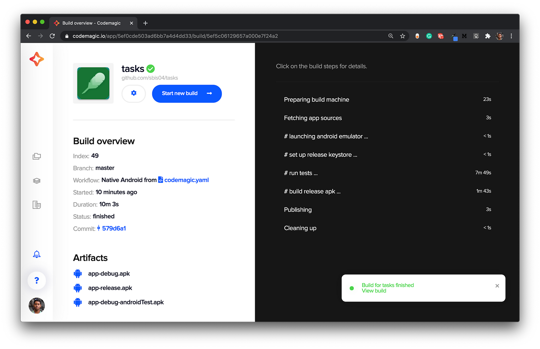Open the Builds layers icon in the sidebar
The image size is (540, 349).
point(37,181)
